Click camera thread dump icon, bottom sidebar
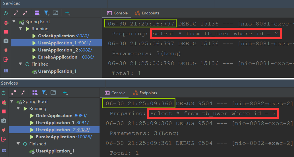 click(x=4, y=121)
